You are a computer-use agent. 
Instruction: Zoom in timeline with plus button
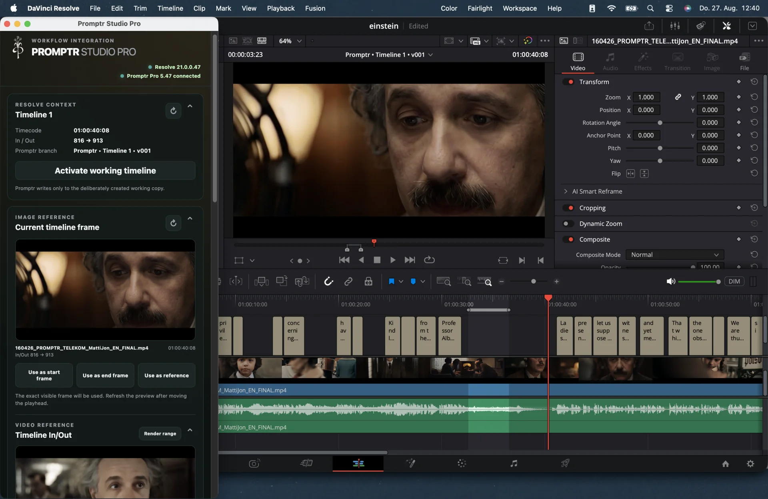click(556, 282)
